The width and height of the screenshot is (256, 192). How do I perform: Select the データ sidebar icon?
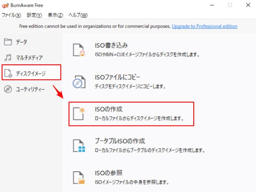click(x=7, y=42)
